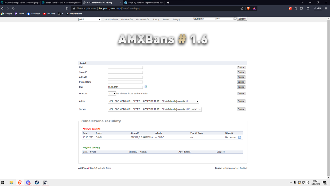Click the Brave Rewards triangle icon

click(254, 8)
